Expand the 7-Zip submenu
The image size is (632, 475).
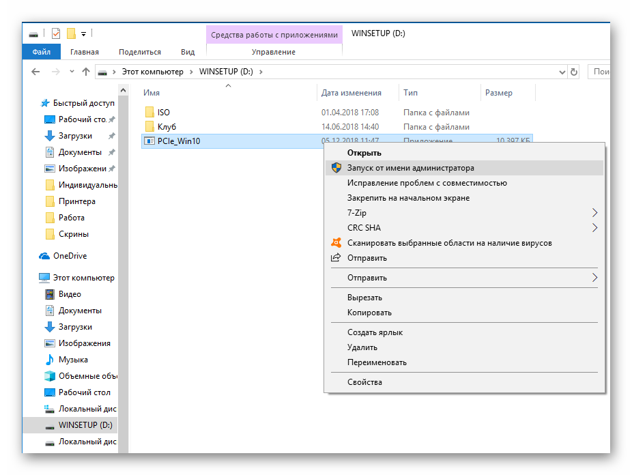click(x=464, y=213)
